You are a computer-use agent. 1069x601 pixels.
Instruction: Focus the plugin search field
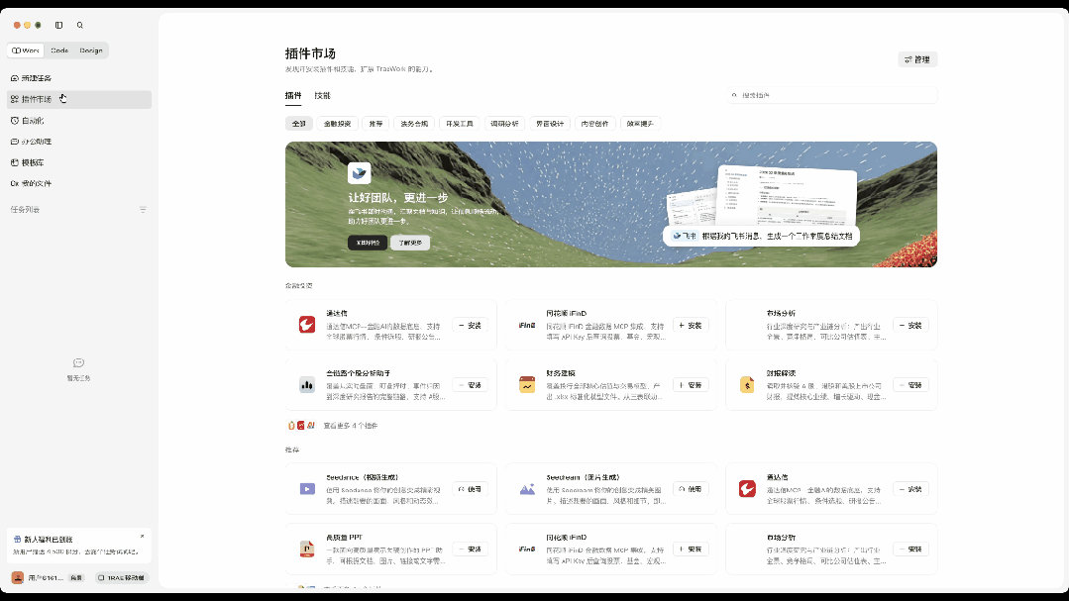832,95
